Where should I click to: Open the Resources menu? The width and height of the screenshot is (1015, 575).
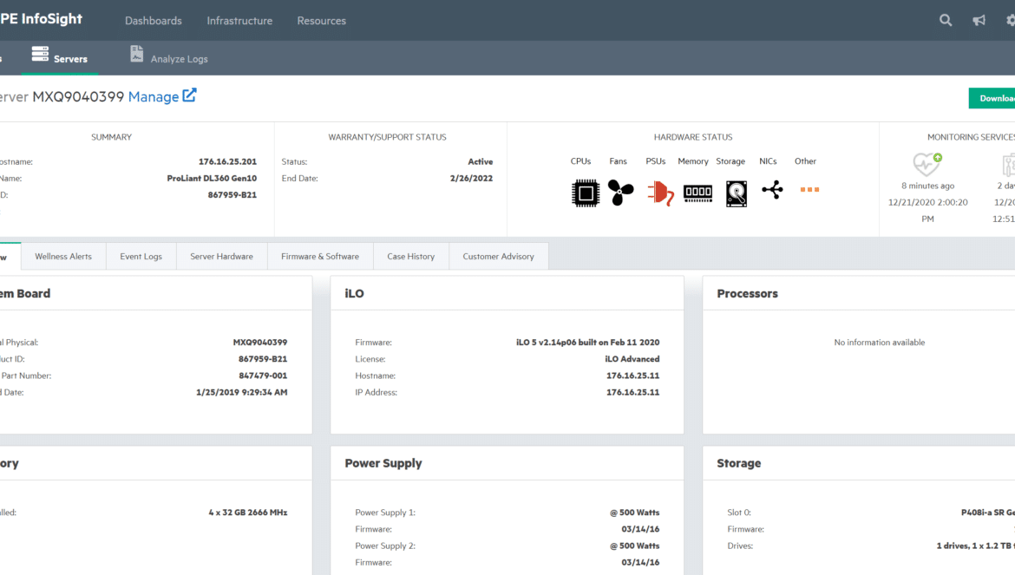pos(322,21)
